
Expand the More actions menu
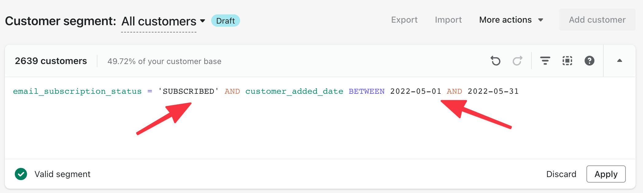click(511, 20)
